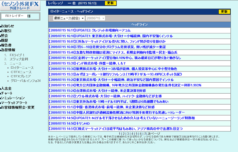238x152 pixels.
Task: Go to page 3 of headlines
Action: [x=128, y=134]
